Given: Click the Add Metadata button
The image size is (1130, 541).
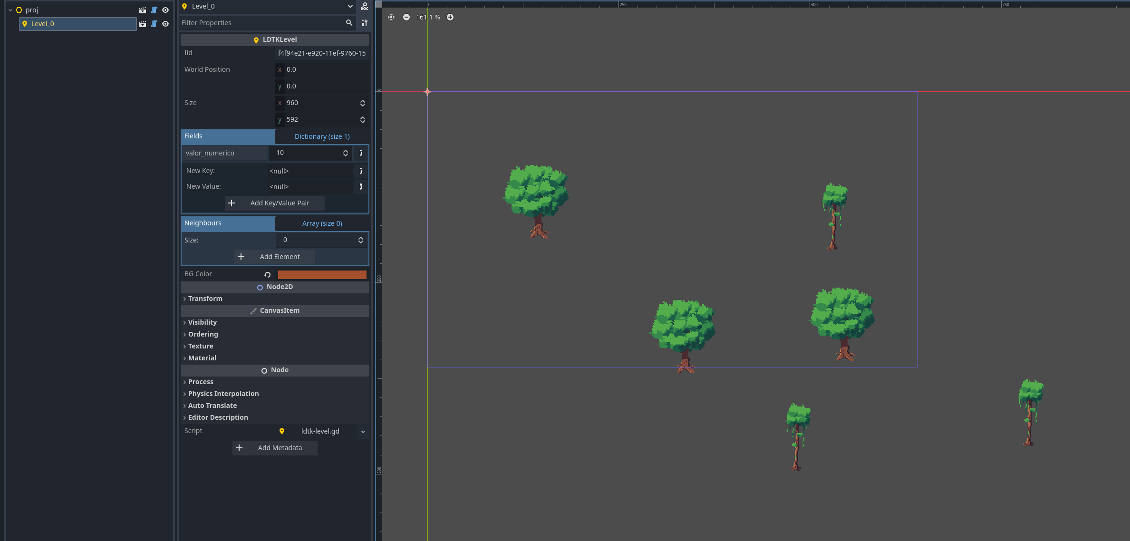Looking at the screenshot, I should pyautogui.click(x=274, y=448).
